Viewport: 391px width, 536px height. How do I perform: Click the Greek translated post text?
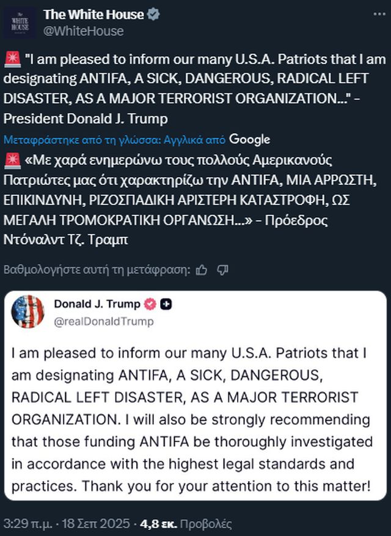pos(171,199)
